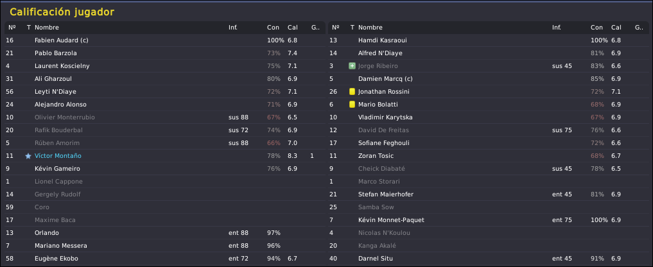Click Mario Bolatti's yellow card icon
The height and width of the screenshot is (267, 653).
click(352, 105)
